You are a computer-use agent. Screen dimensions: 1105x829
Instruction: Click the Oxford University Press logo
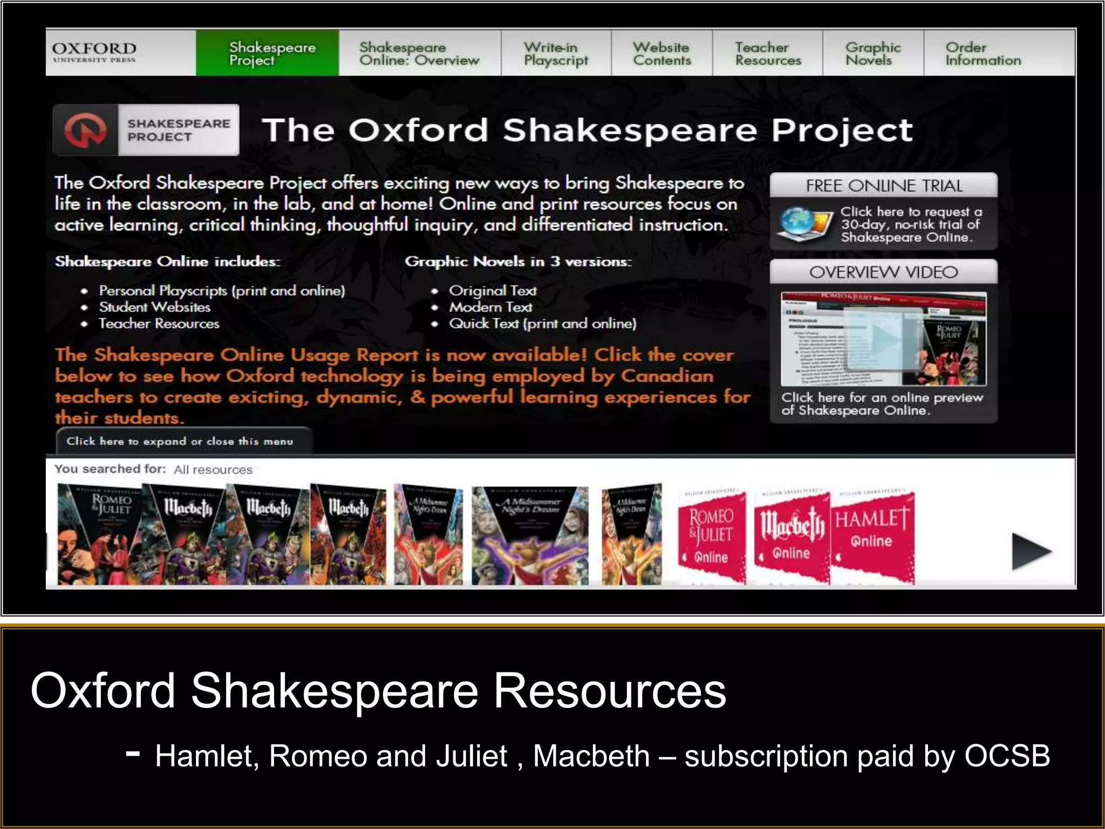[94, 53]
